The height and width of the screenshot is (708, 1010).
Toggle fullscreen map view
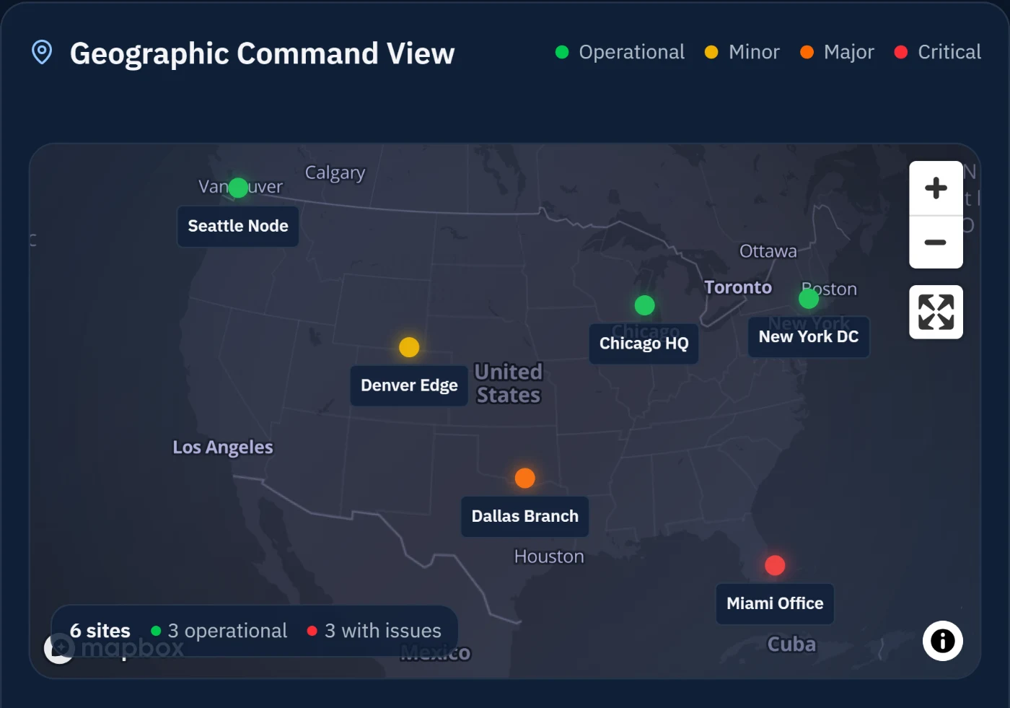[936, 312]
